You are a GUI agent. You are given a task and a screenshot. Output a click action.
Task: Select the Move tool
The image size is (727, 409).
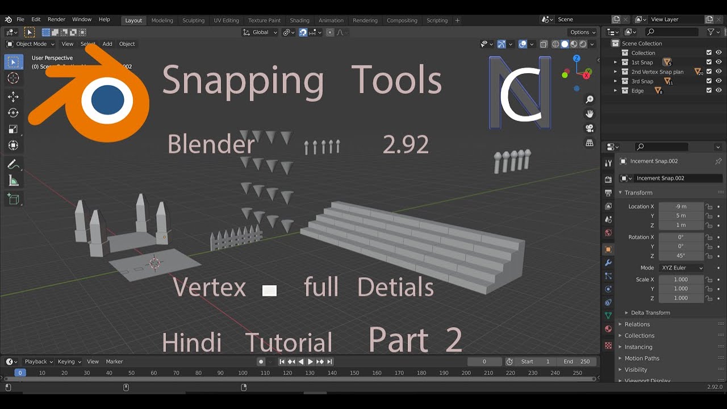(x=14, y=97)
